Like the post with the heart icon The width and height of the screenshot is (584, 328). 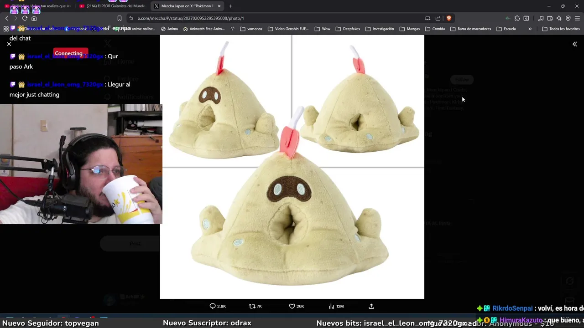pos(297,306)
